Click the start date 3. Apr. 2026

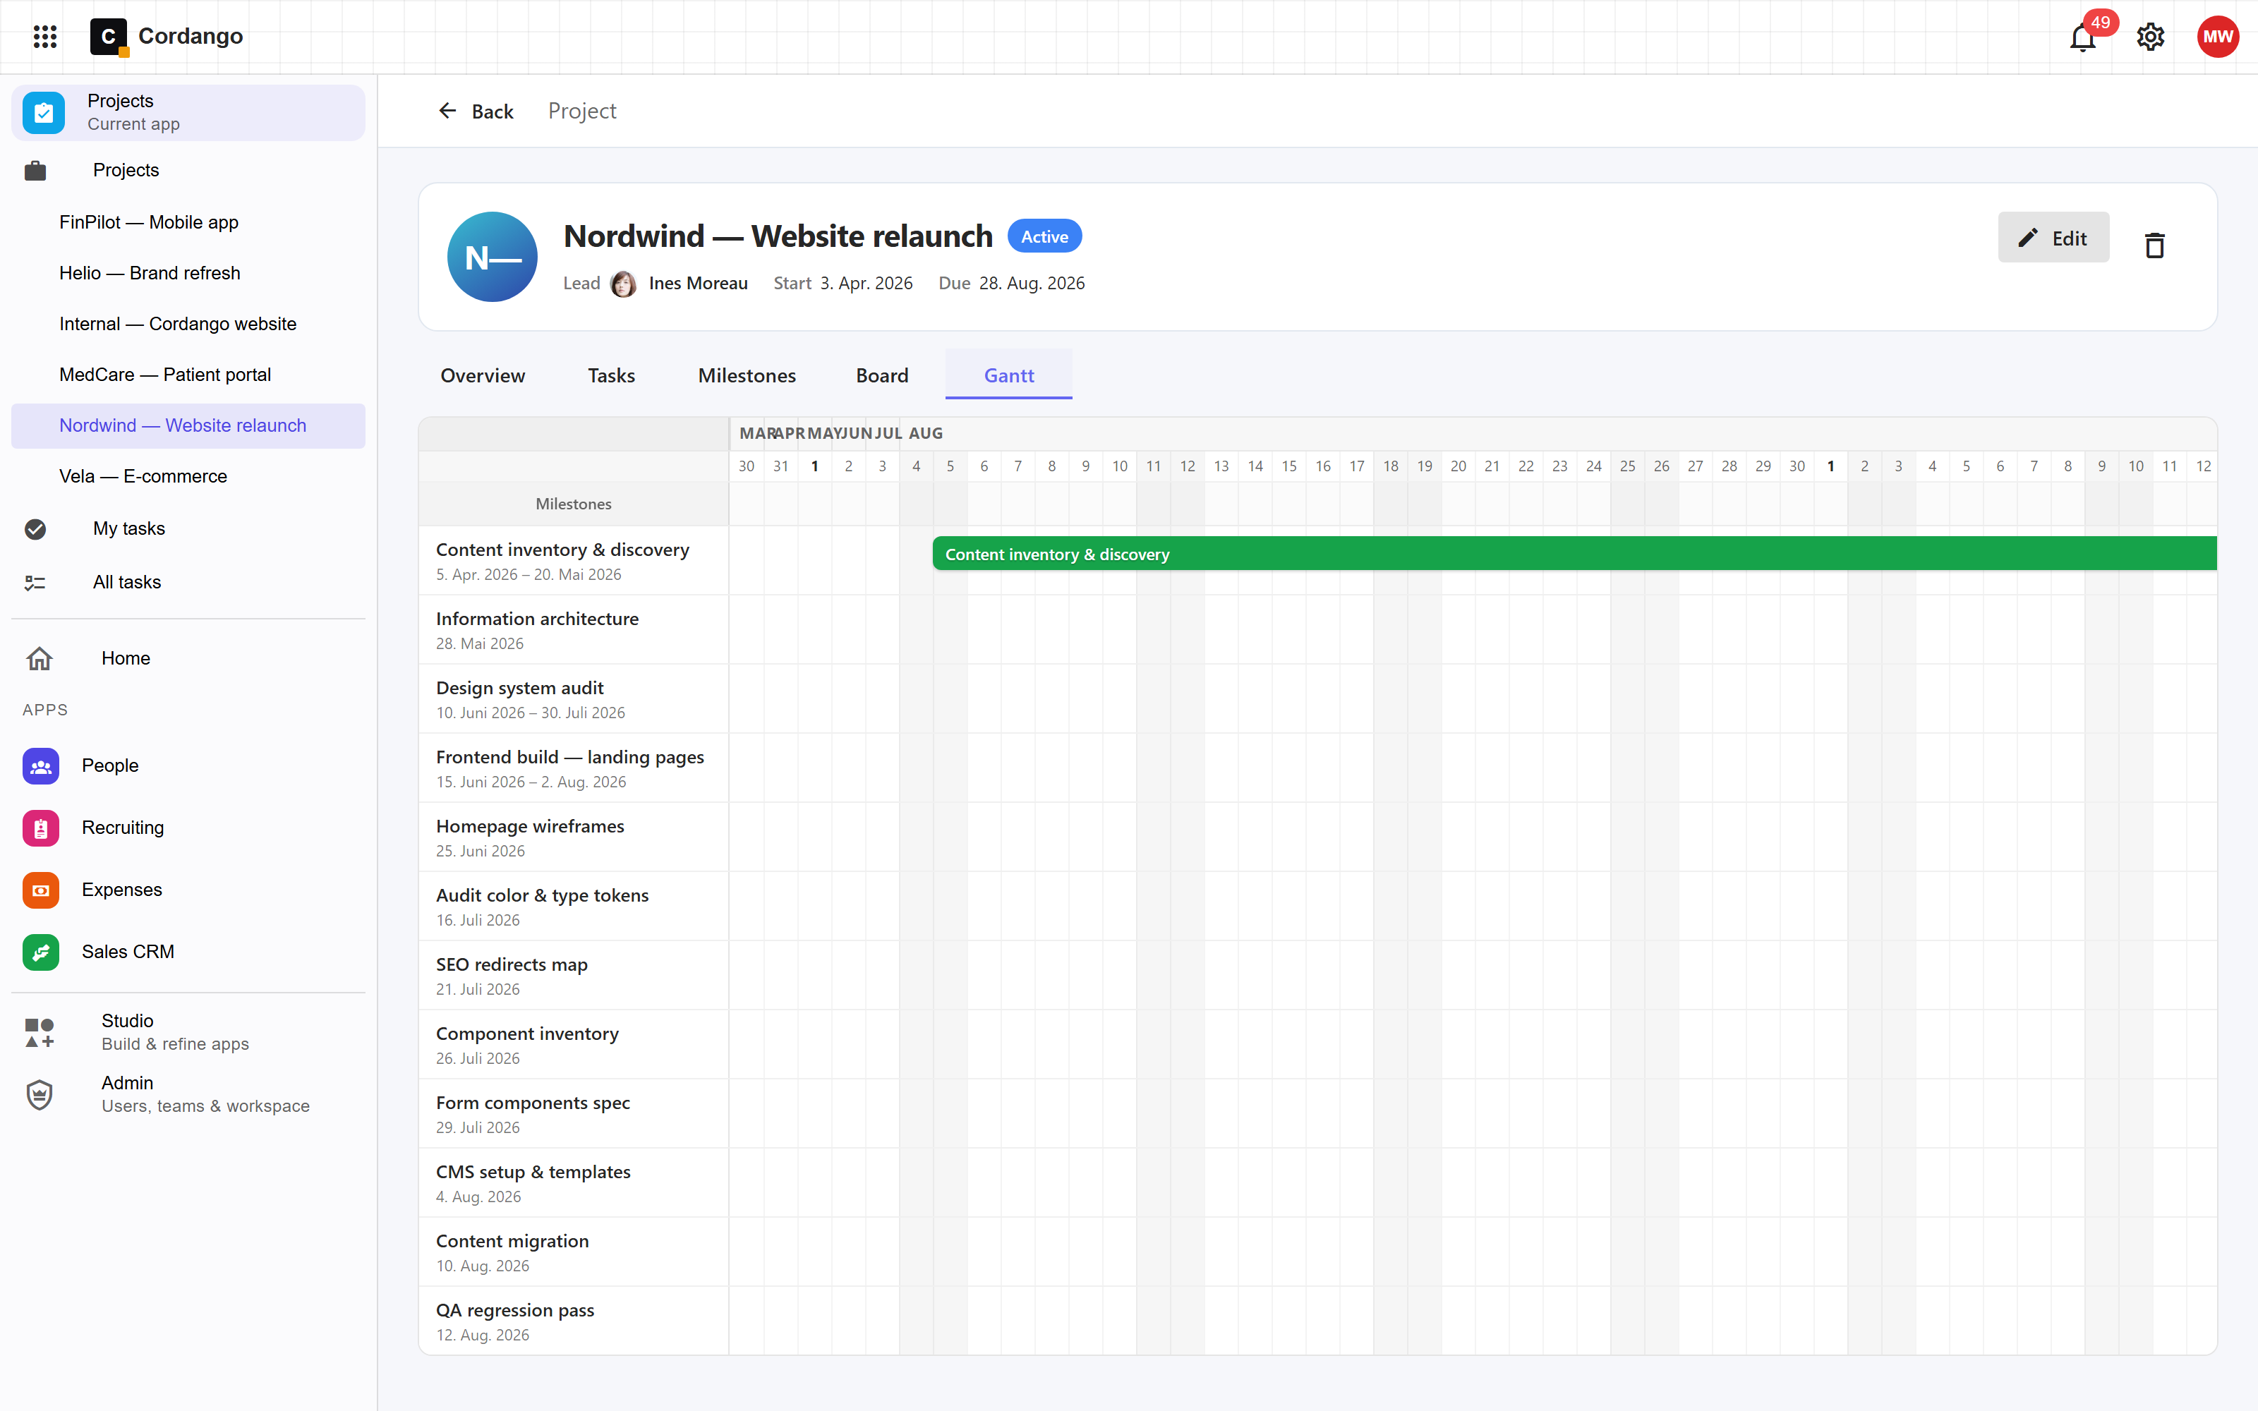click(866, 284)
